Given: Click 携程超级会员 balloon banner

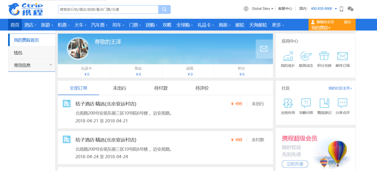Looking at the screenshot, I should 315,150.
